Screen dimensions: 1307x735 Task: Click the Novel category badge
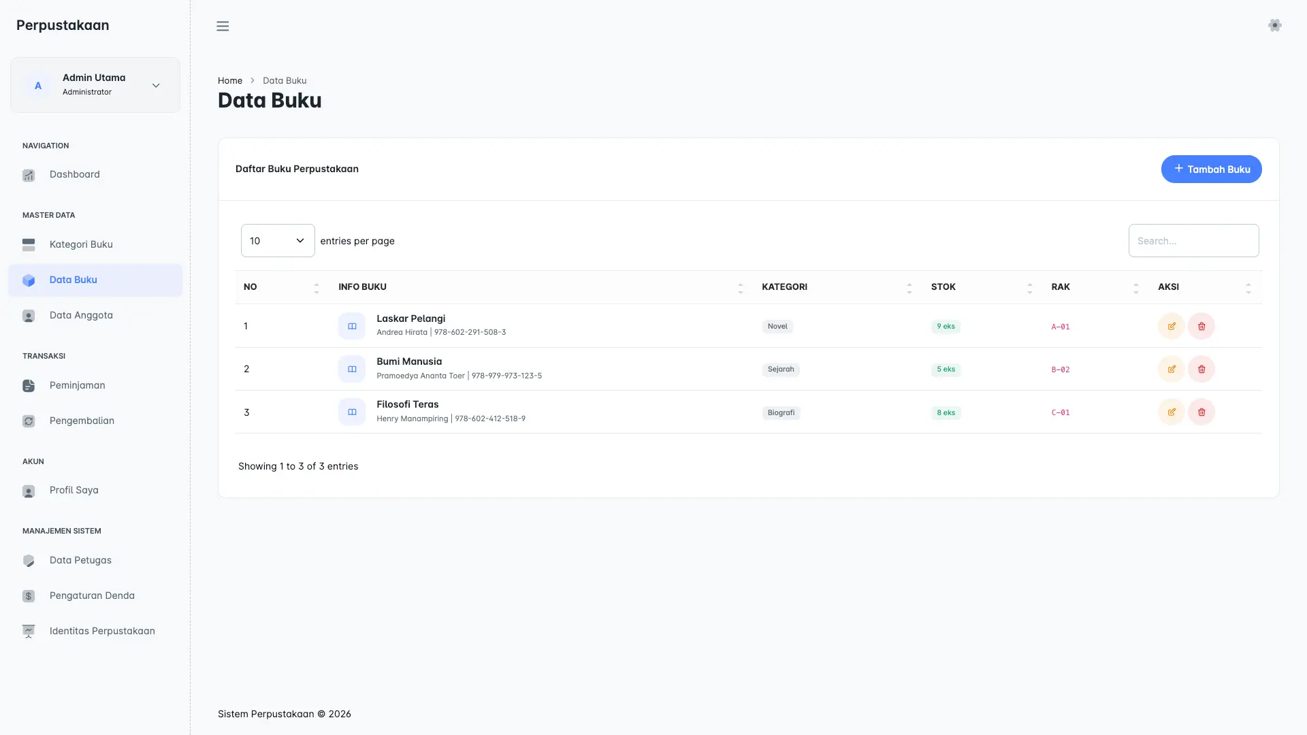777,327
